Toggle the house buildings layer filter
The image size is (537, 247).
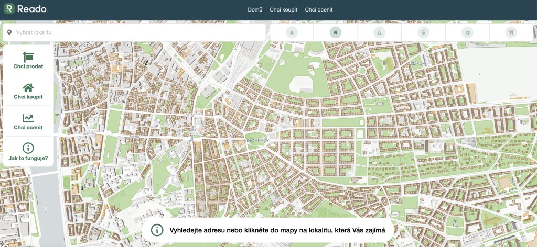pos(336,32)
